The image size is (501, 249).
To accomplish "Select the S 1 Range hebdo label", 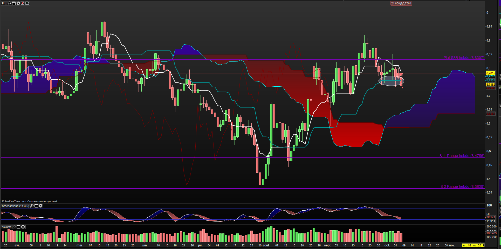I will (462, 156).
